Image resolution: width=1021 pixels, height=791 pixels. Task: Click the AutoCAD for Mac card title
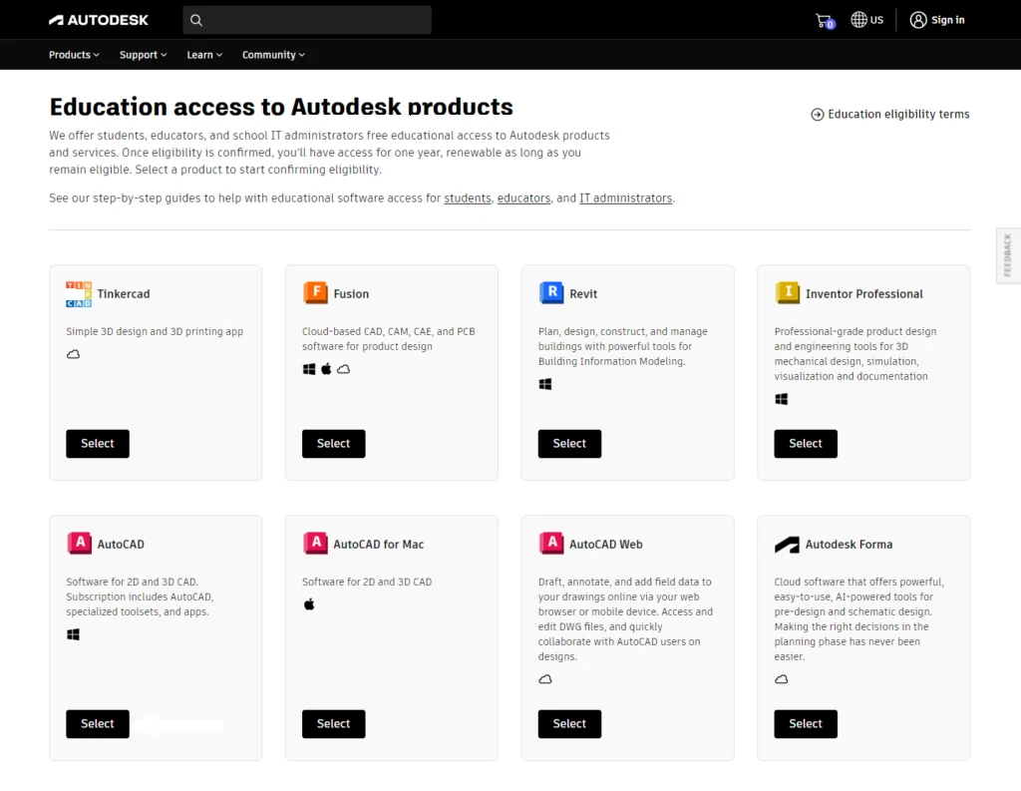378,544
